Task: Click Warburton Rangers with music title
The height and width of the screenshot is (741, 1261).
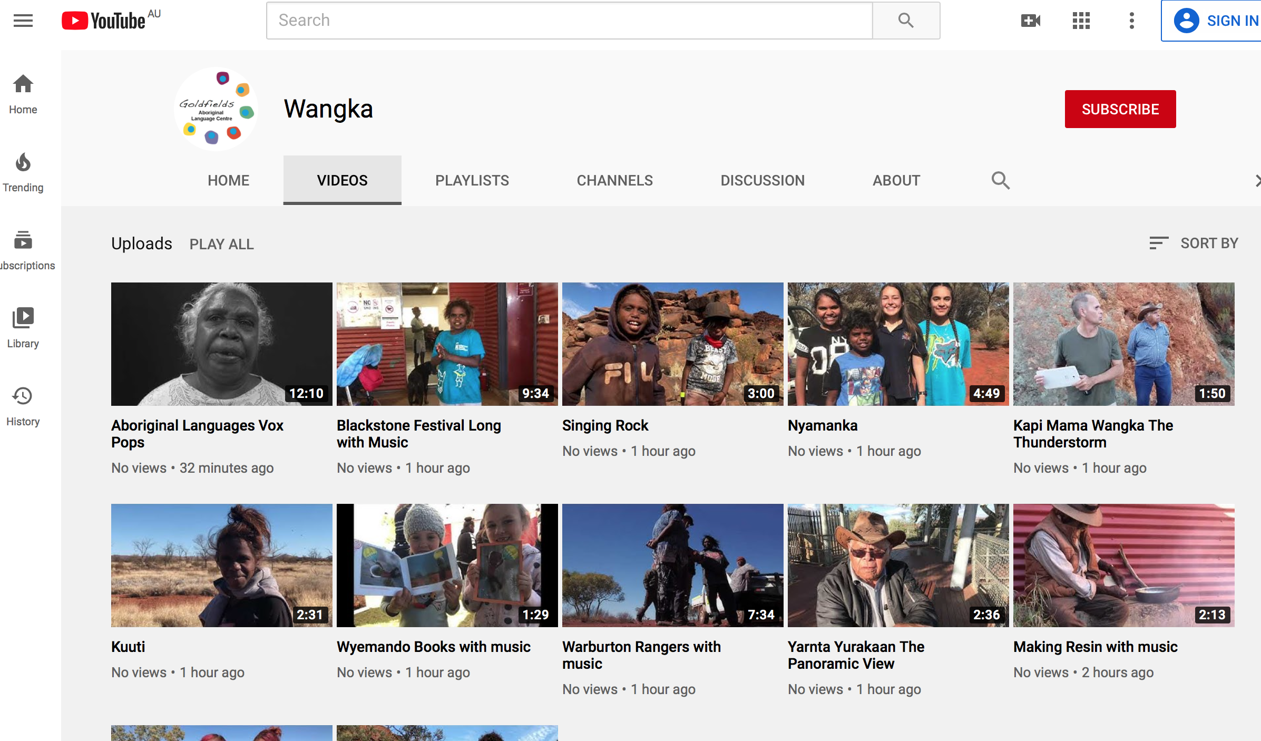Action: point(641,655)
